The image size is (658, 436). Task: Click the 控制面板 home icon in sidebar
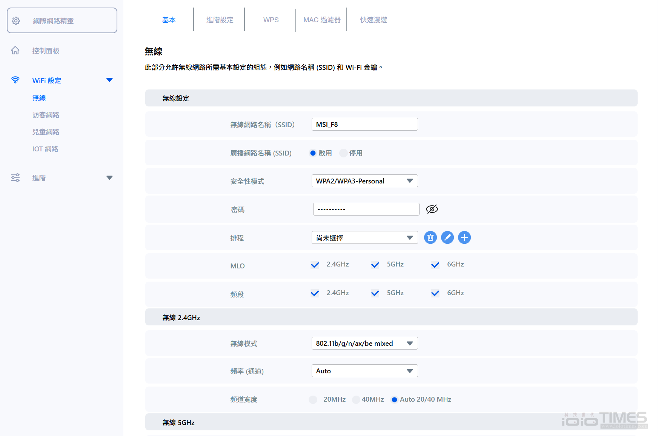click(x=15, y=50)
